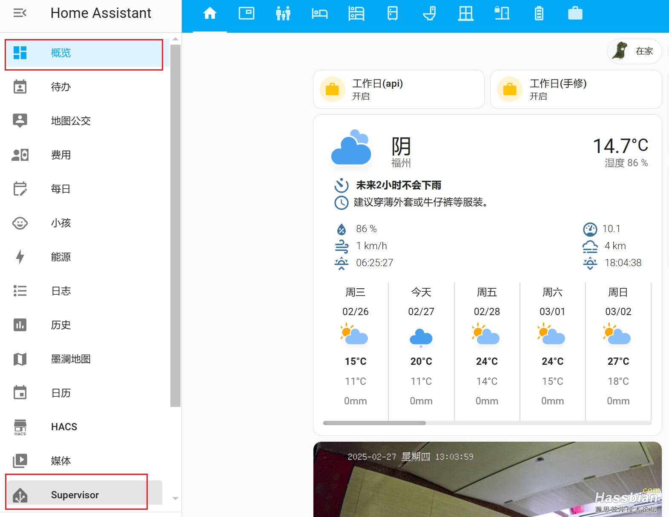Open the Home tab in the top bar
This screenshot has height=517, width=669.
coord(210,14)
